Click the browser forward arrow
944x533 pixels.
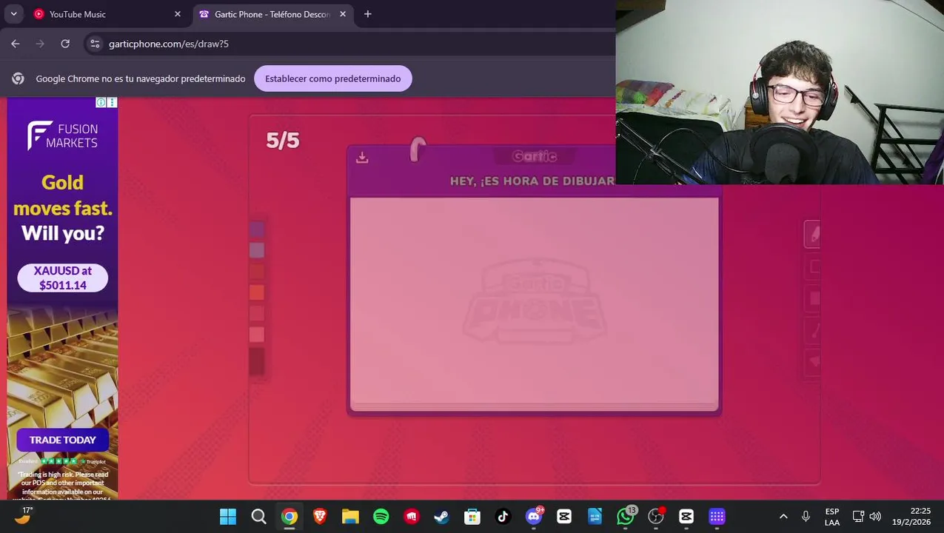[x=40, y=44]
